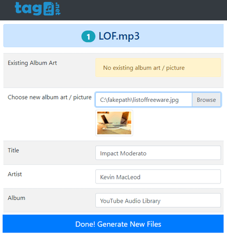The image size is (227, 235).
Task: Click the light blue file header banner
Action: coord(113,36)
